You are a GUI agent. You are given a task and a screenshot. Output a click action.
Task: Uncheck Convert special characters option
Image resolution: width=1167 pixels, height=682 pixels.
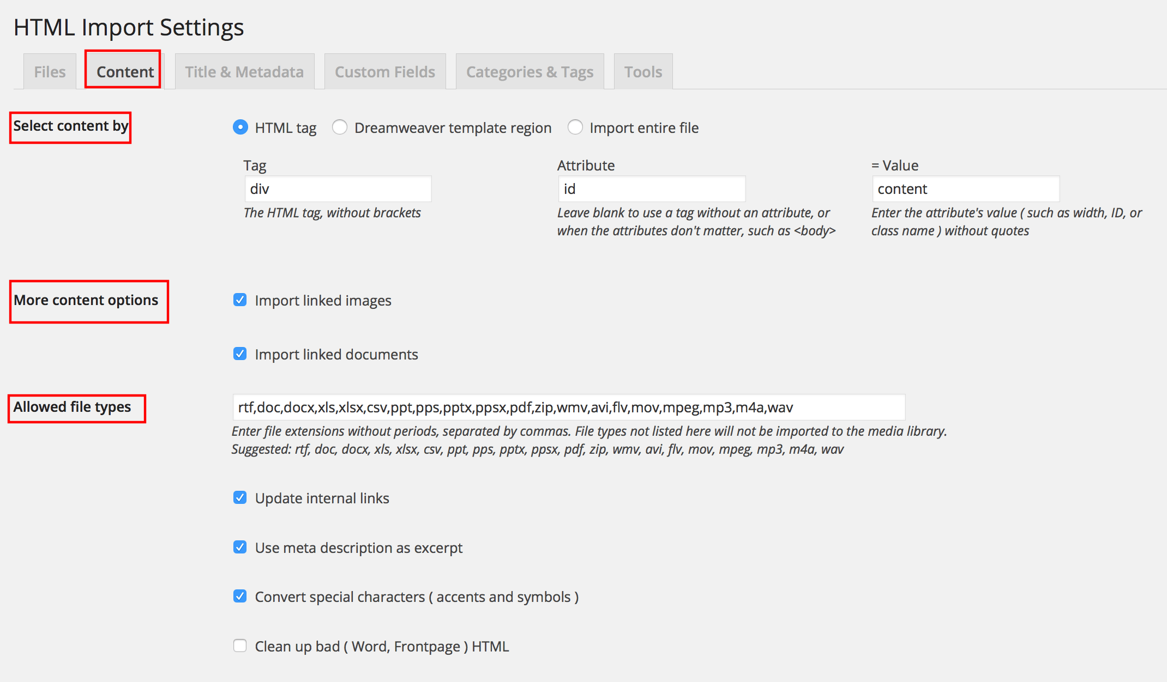pyautogui.click(x=240, y=596)
